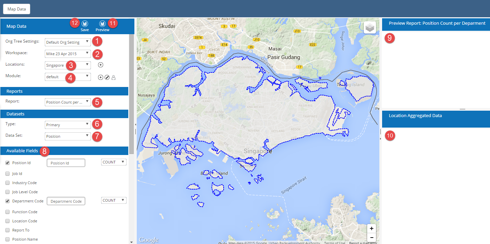Click the Save disk icon
The width and height of the screenshot is (490, 244).
coord(85,24)
